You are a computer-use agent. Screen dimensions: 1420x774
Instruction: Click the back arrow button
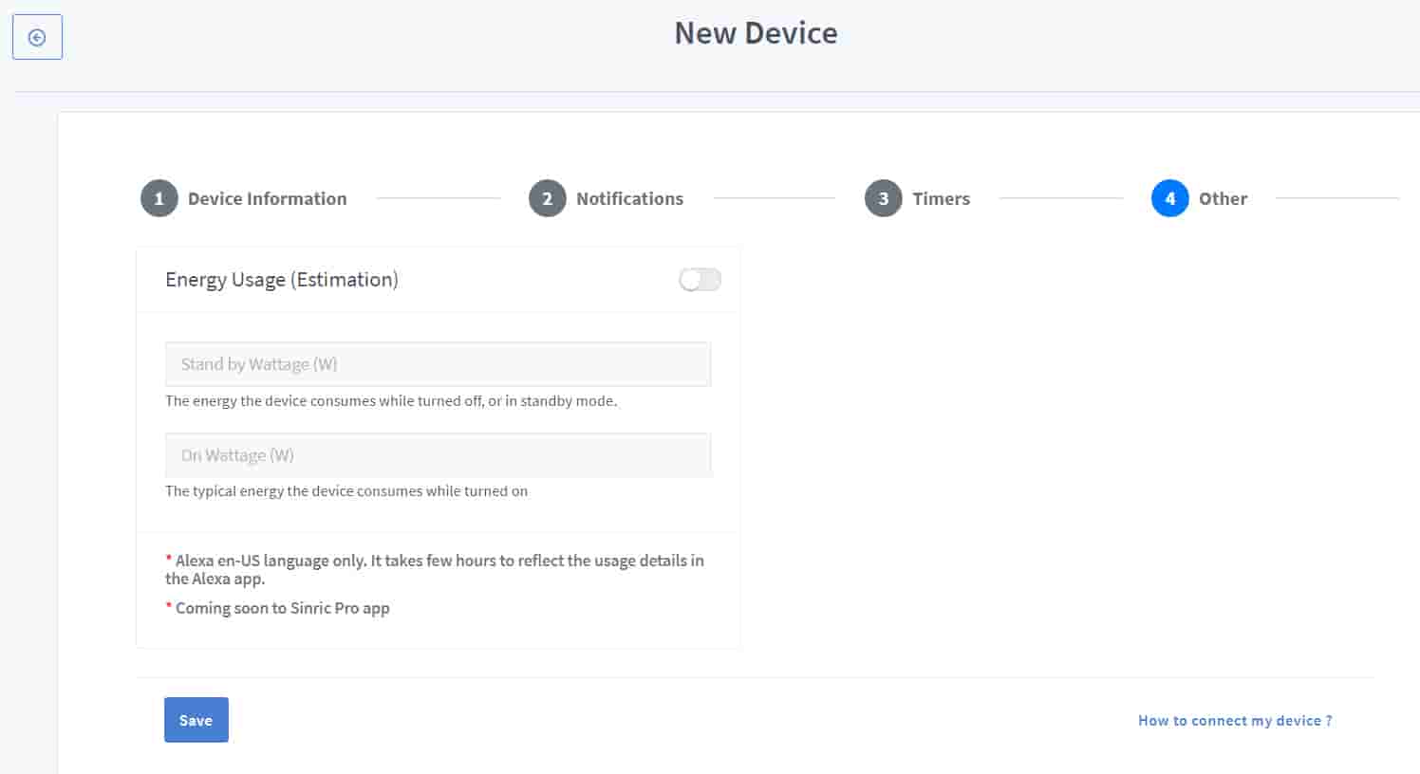[x=37, y=37]
